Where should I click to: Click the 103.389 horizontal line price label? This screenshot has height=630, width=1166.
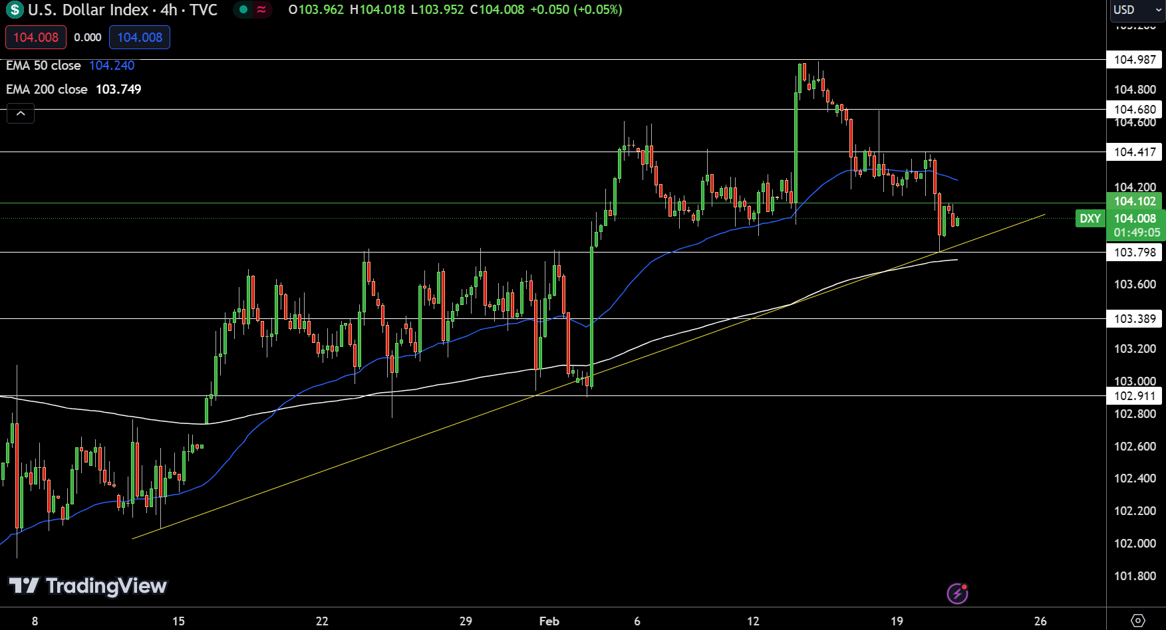[x=1135, y=319]
